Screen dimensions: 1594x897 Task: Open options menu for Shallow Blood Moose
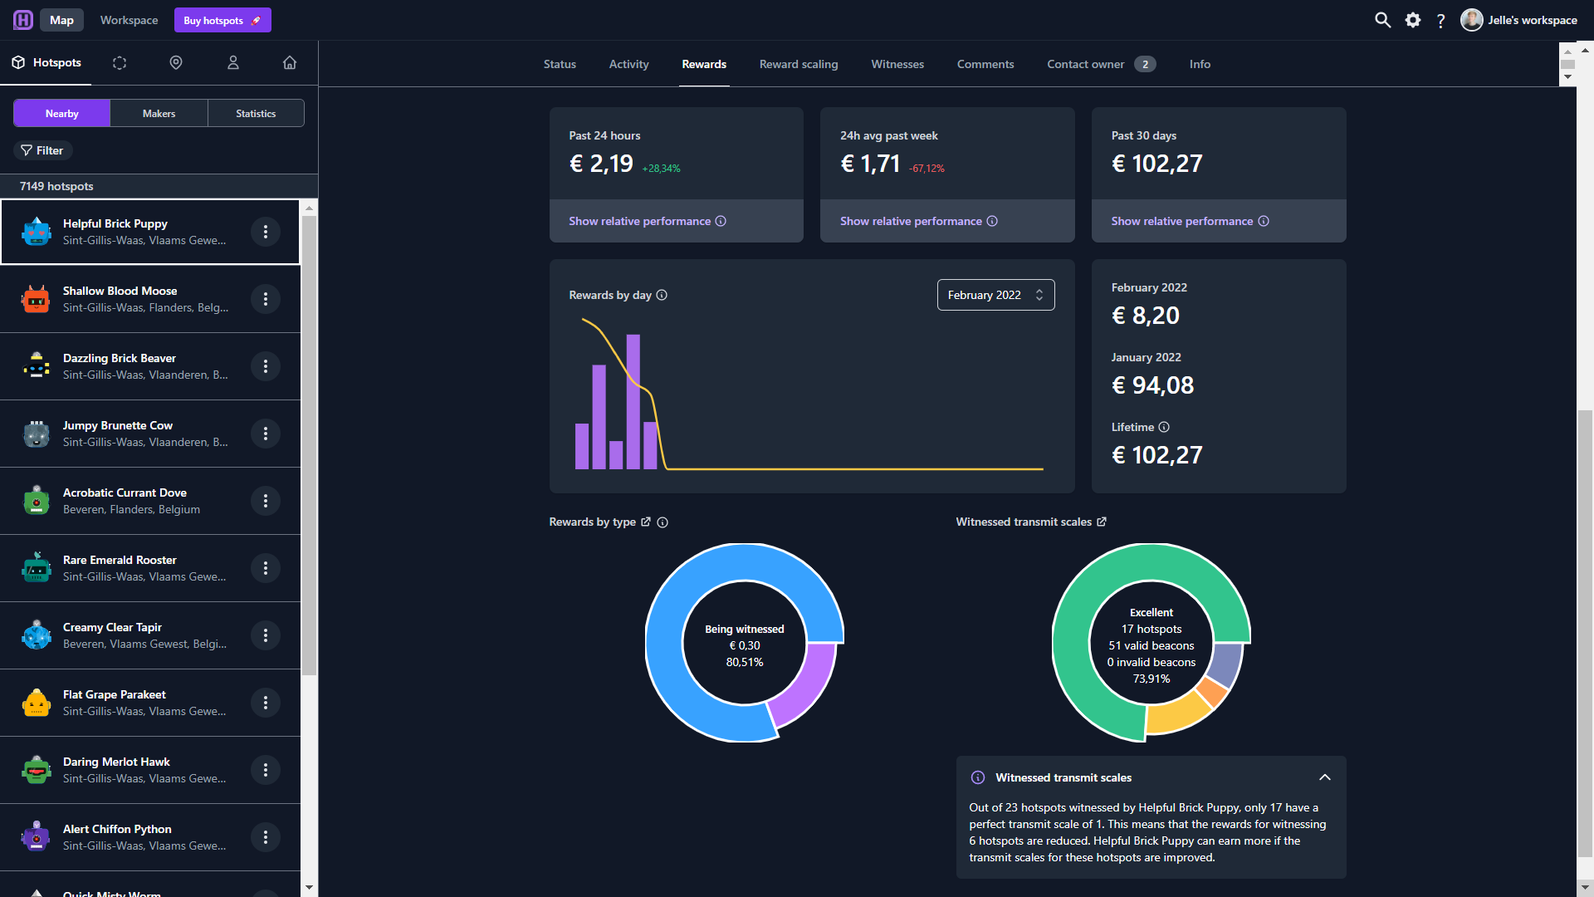pyautogui.click(x=266, y=299)
